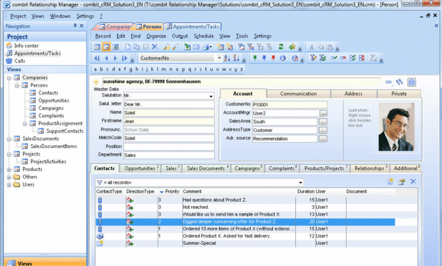Open the Schedule menu
Screen dimensions: 442x266
[x=204, y=36]
